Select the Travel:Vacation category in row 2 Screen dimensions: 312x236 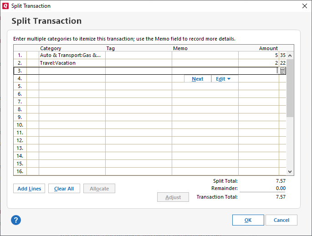[x=72, y=63]
